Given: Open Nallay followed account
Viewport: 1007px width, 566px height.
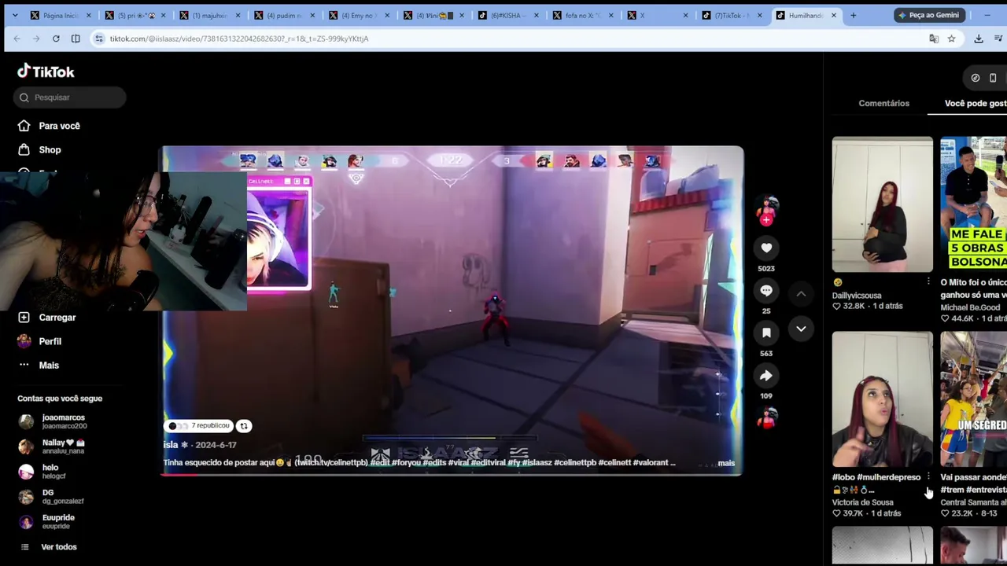Looking at the screenshot, I should (52, 447).
